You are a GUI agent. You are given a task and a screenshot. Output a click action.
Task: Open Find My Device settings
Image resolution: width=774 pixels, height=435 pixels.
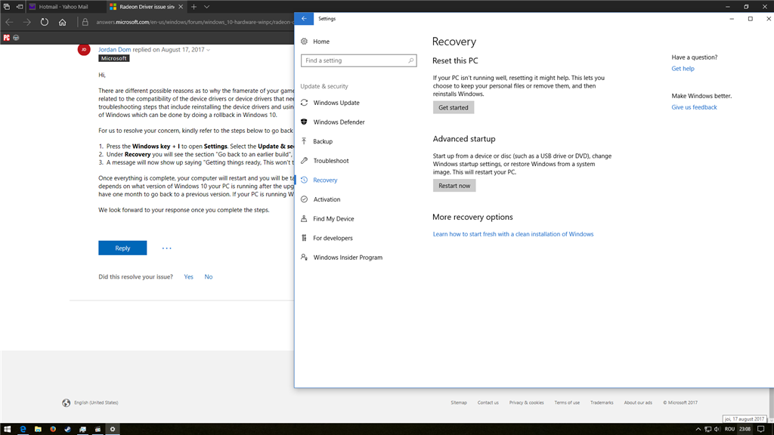point(333,218)
